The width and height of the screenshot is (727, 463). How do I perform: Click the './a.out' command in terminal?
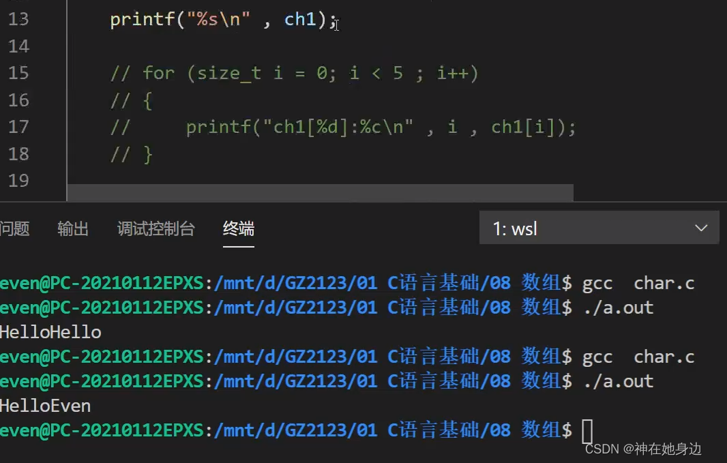(618, 307)
